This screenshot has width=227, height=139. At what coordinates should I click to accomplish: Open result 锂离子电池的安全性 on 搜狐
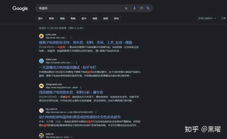(x=85, y=42)
